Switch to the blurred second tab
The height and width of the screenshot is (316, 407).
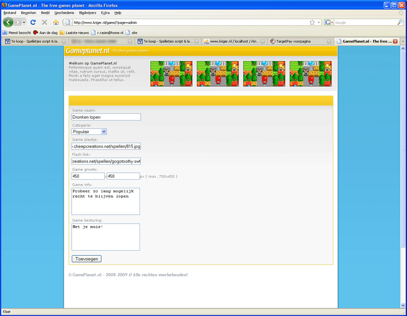pyautogui.click(x=101, y=41)
